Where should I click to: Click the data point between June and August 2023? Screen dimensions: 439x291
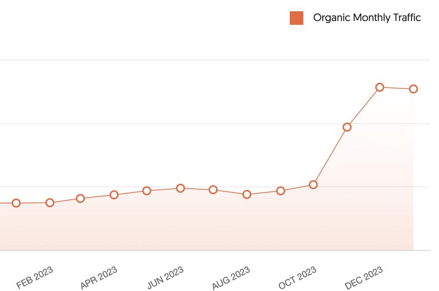pos(213,189)
